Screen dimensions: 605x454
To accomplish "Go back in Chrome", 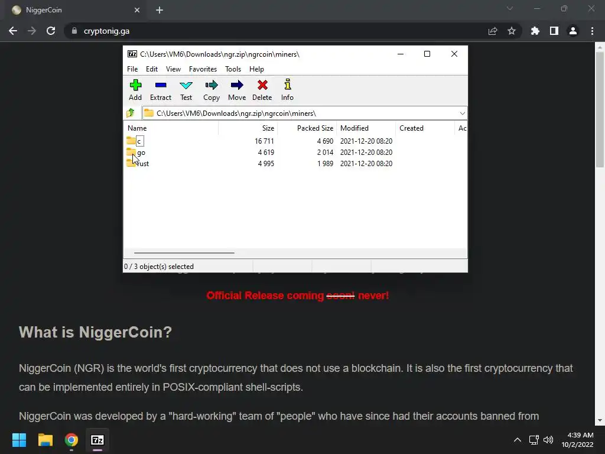I will point(13,31).
